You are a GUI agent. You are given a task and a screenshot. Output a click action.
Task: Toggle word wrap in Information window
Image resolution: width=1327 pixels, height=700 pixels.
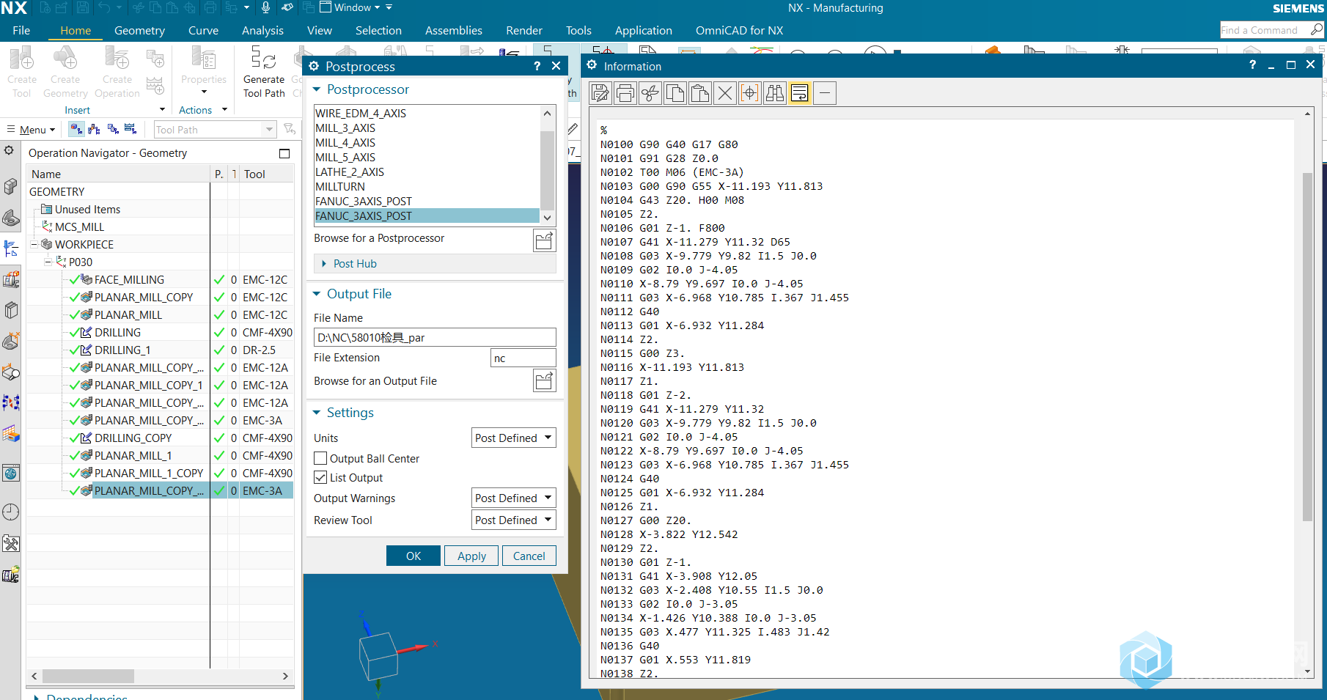800,93
